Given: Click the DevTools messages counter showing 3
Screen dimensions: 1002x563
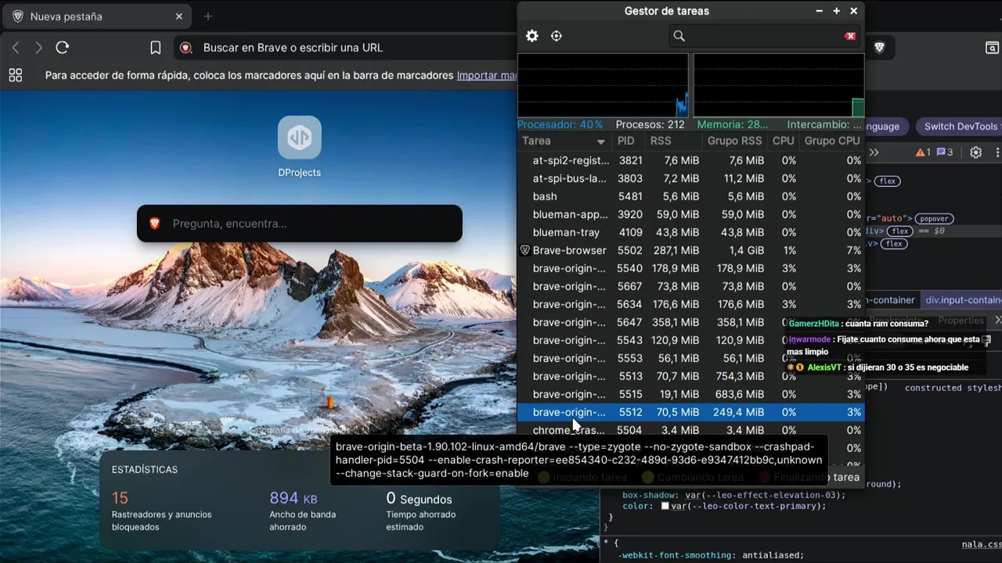Looking at the screenshot, I should [x=945, y=152].
